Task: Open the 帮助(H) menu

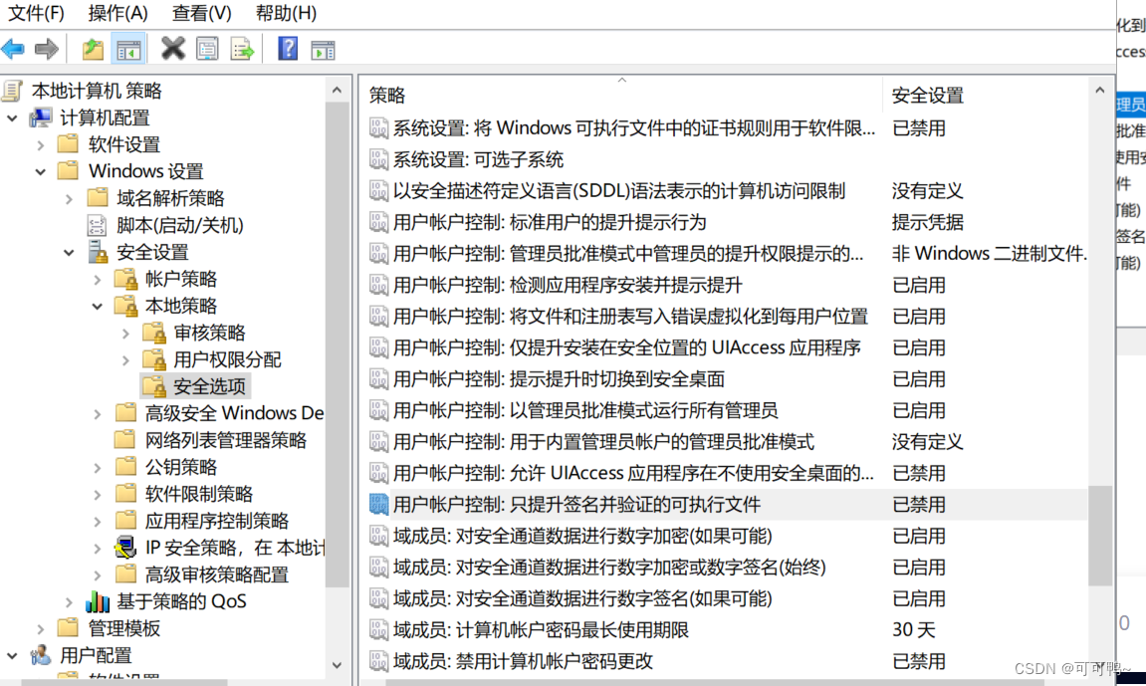Action: (x=286, y=13)
